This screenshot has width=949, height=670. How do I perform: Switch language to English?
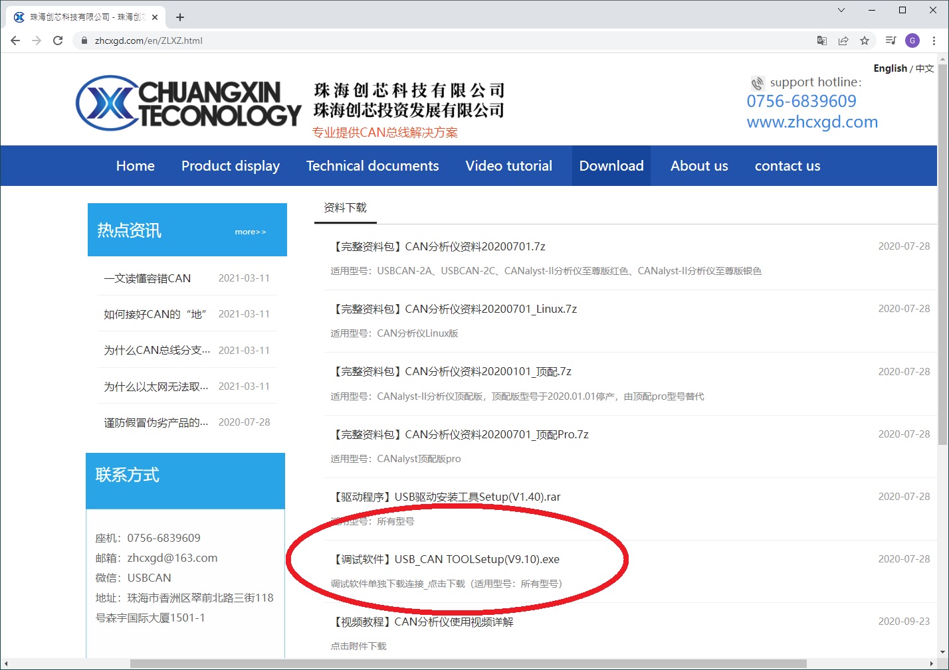890,68
